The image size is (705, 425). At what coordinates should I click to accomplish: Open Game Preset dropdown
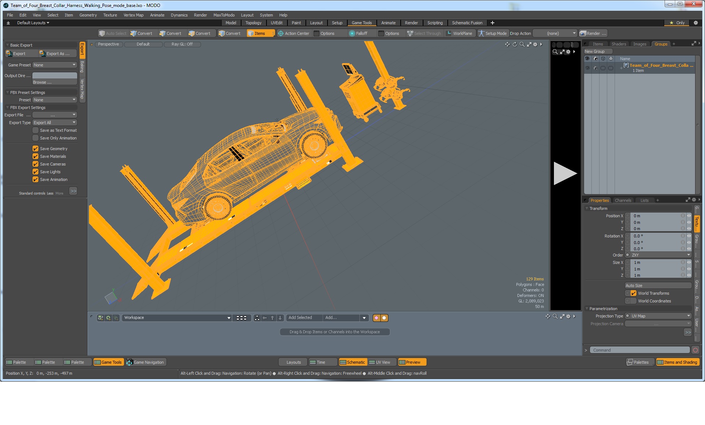[55, 65]
